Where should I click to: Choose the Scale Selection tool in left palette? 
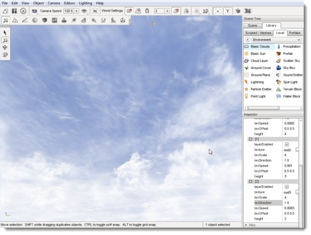[x=5, y=55]
